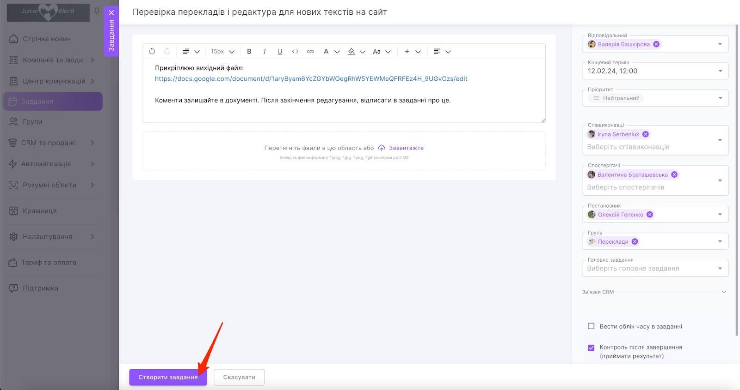The image size is (740, 390).
Task: Open Тариф та оплата page
Action: (x=53, y=263)
